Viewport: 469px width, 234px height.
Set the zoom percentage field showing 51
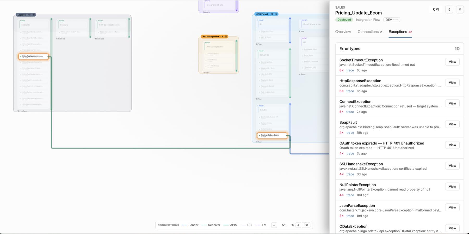[284, 225]
